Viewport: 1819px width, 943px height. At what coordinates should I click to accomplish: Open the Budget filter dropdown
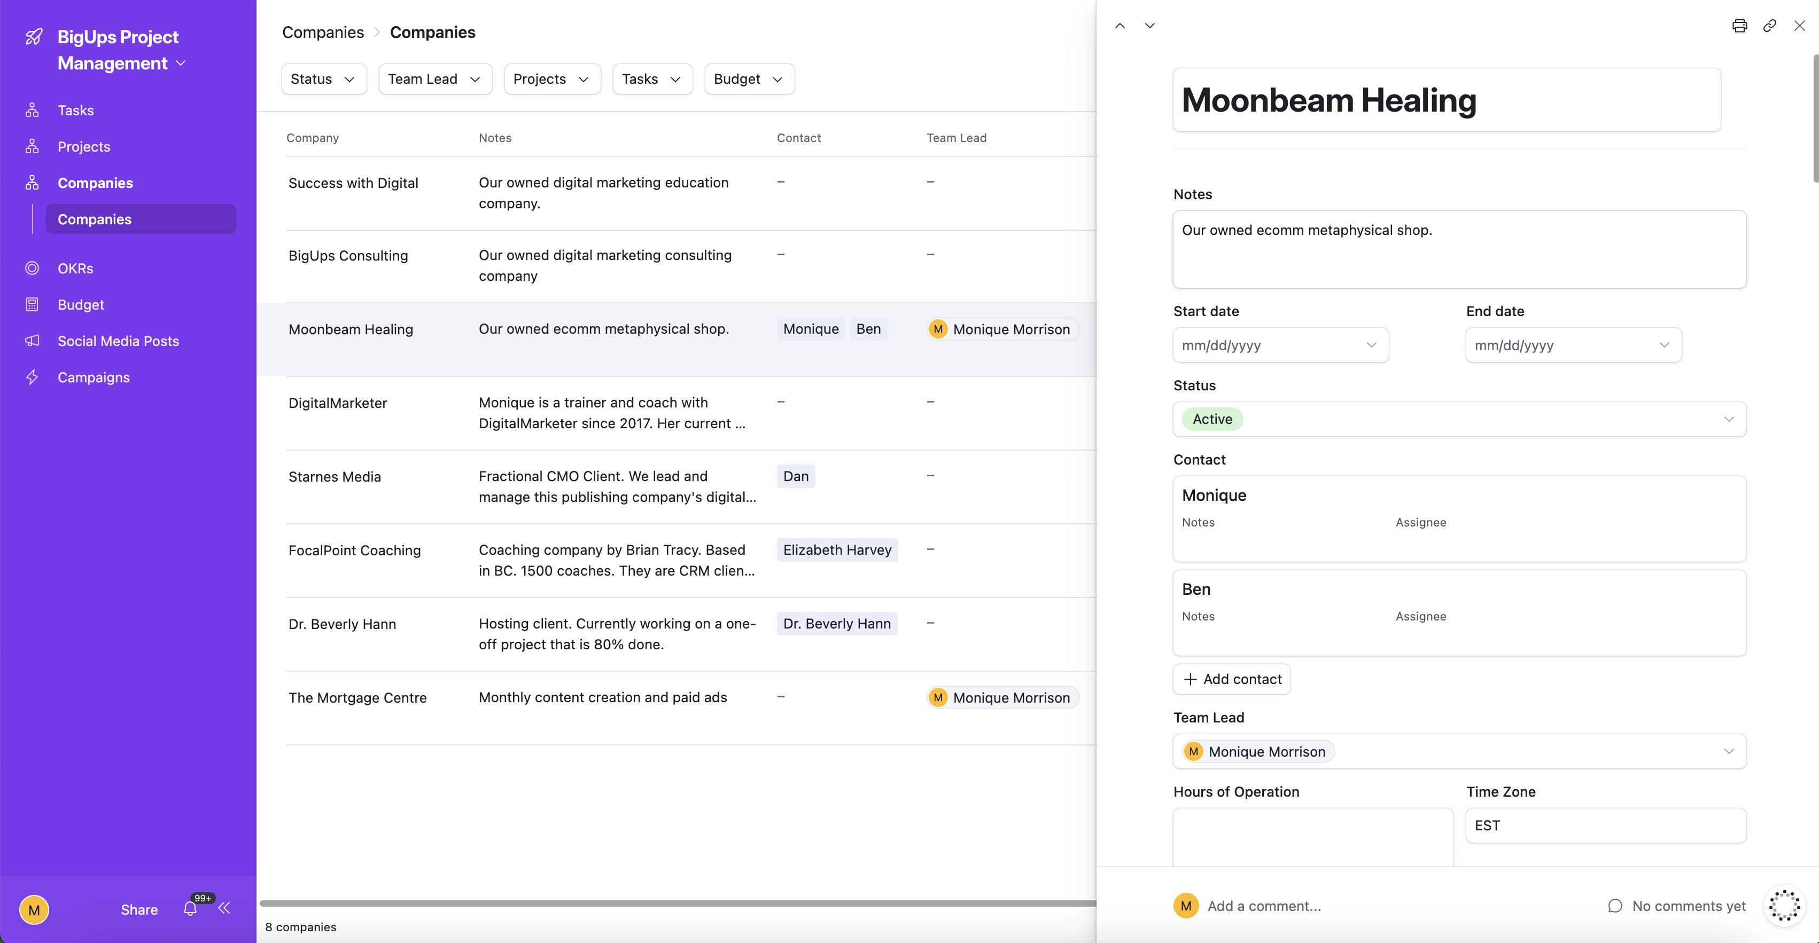coord(749,79)
